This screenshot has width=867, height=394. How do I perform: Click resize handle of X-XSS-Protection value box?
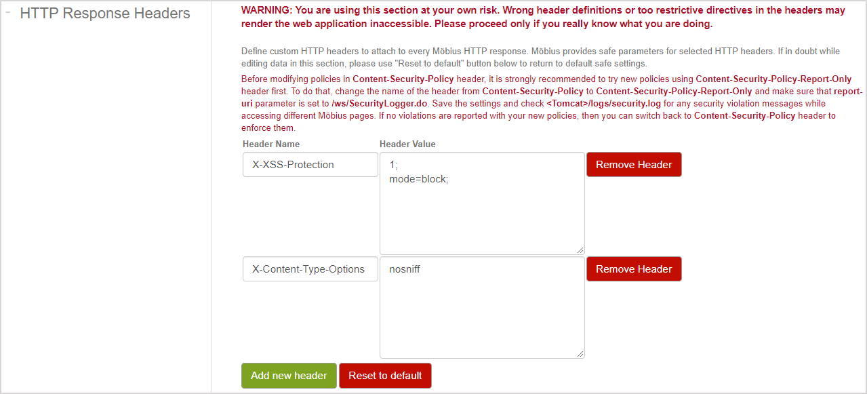pyautogui.click(x=580, y=250)
